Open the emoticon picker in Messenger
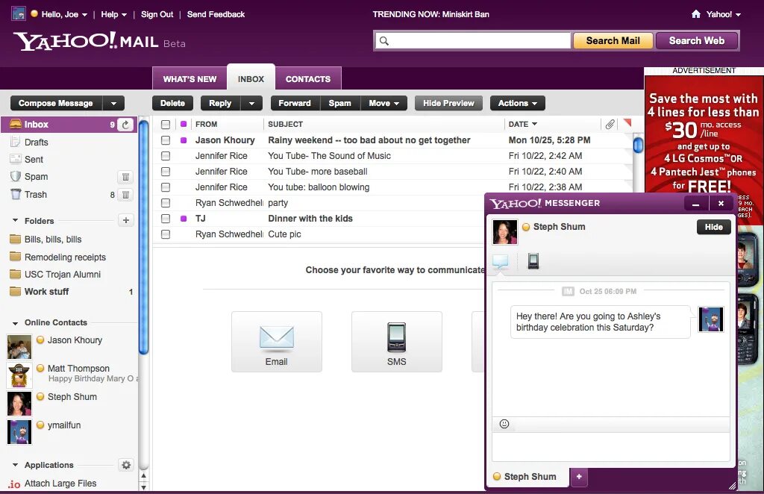This screenshot has width=764, height=494. point(504,424)
